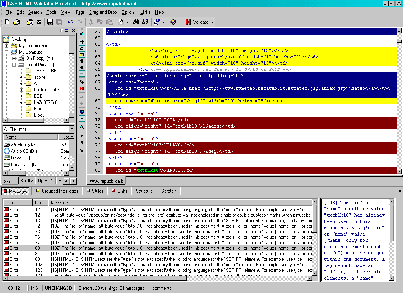Click the Save floppy disk icon
Viewport: 403px width, 293px height.
51,22
